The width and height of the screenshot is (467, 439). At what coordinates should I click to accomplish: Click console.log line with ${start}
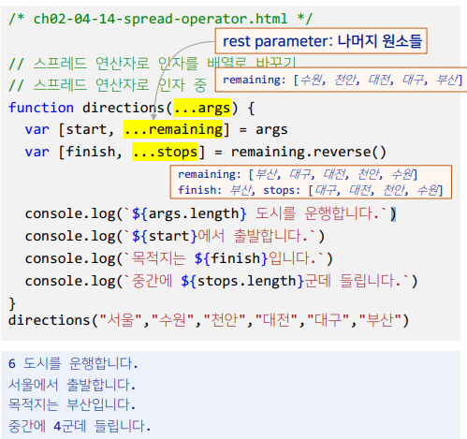[175, 236]
